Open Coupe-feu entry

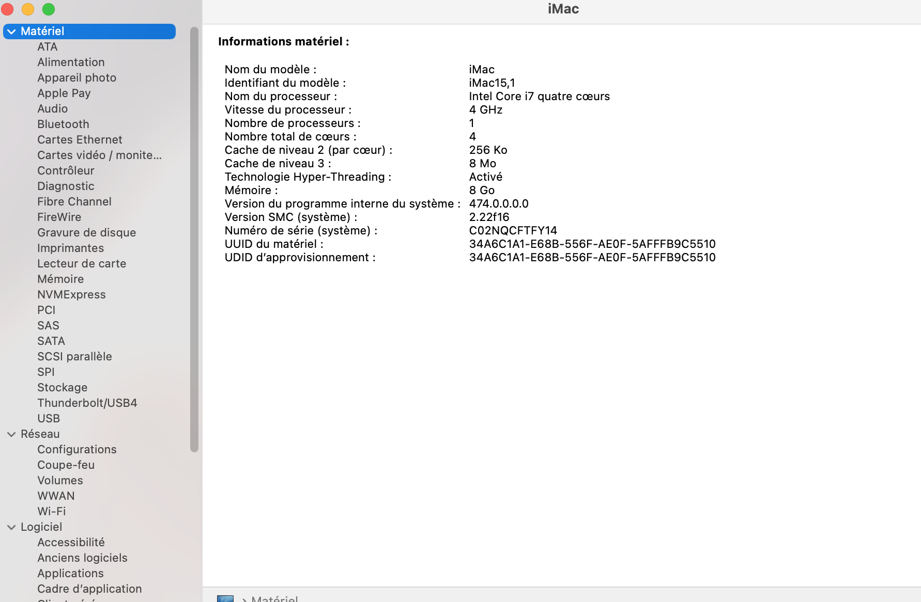pyautogui.click(x=66, y=465)
